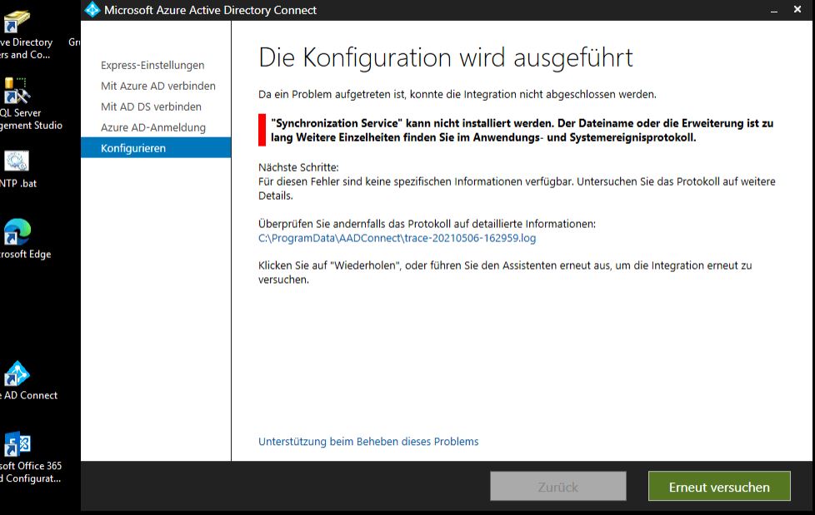This screenshot has width=815, height=515.
Task: Go to Mit AD DS verbinden step
Action: pos(151,106)
